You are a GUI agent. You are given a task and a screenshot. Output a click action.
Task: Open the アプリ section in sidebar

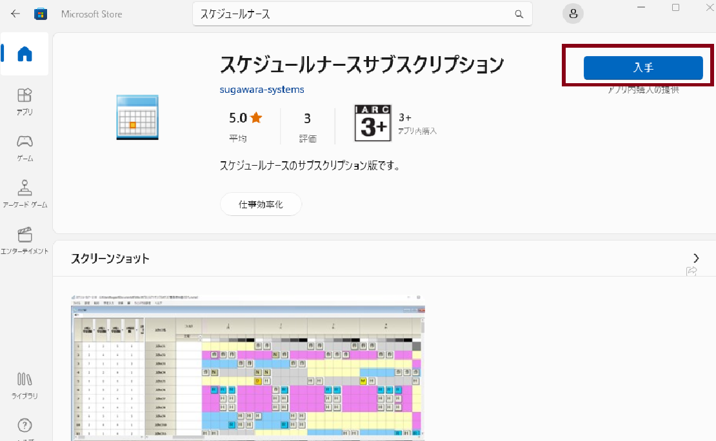click(x=25, y=102)
